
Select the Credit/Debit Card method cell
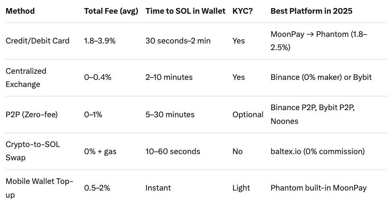click(37, 41)
